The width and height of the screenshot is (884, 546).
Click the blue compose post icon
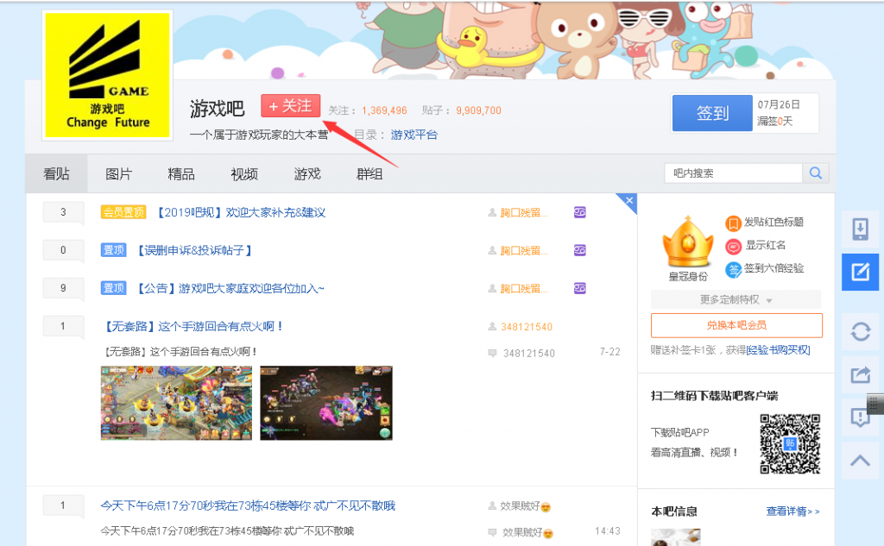pyautogui.click(x=861, y=273)
